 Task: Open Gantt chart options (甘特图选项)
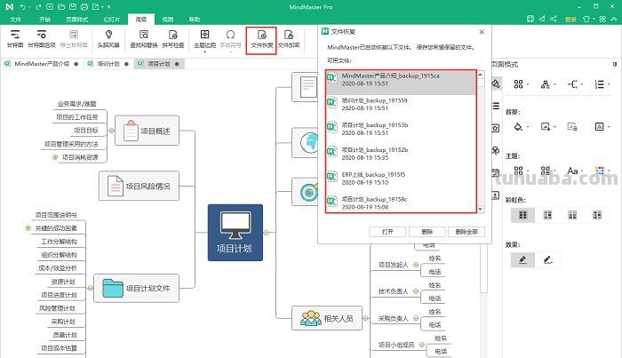(x=42, y=38)
